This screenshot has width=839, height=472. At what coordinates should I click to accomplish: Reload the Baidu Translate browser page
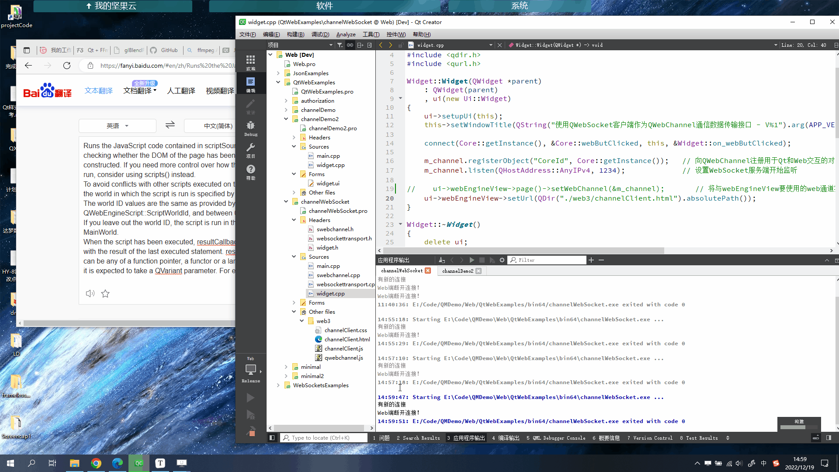67,66
